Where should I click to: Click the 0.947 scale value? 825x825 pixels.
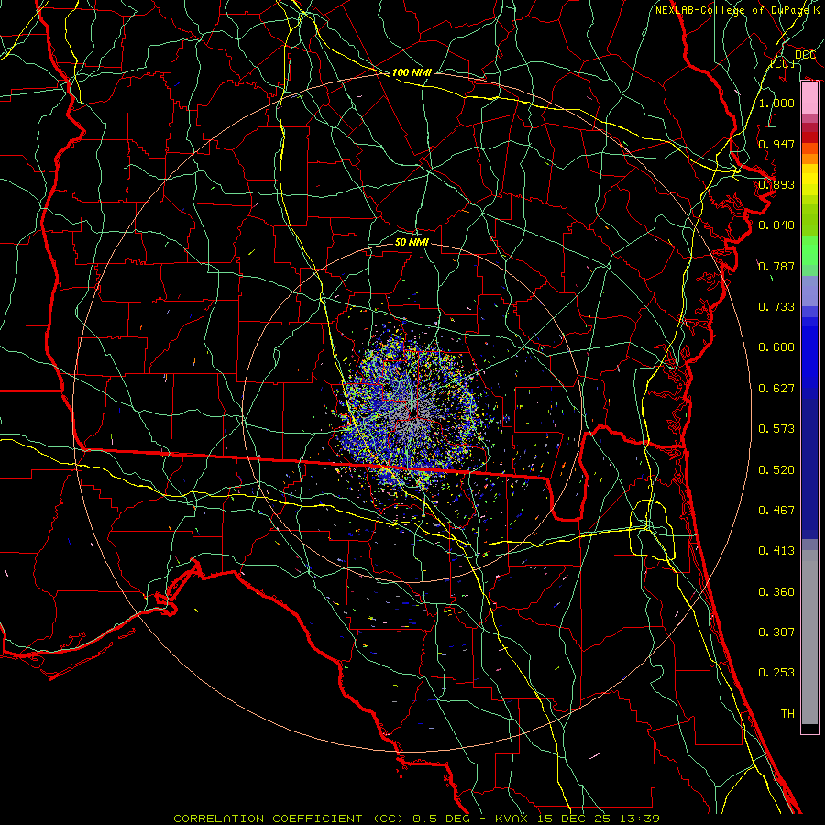pyautogui.click(x=776, y=144)
